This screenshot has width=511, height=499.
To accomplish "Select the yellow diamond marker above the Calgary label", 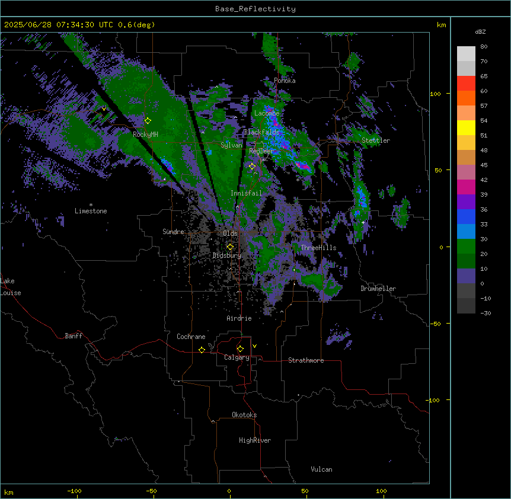I will [x=240, y=349].
